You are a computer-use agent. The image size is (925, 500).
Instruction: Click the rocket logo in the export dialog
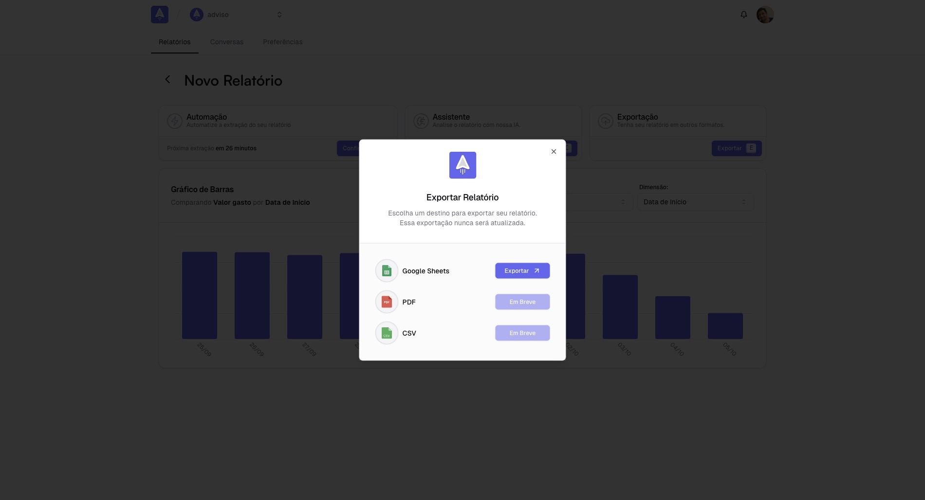pos(462,165)
